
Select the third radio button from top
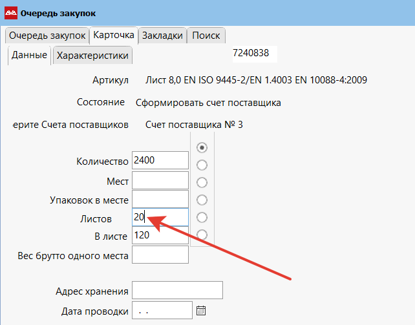tap(202, 182)
